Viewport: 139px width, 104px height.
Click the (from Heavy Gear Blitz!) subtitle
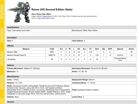click(41, 14)
